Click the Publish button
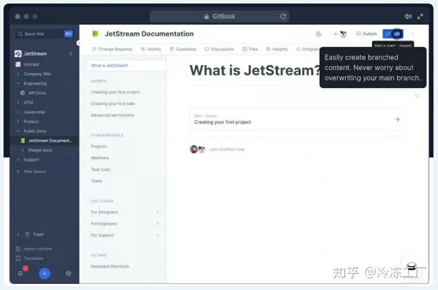 (367, 34)
